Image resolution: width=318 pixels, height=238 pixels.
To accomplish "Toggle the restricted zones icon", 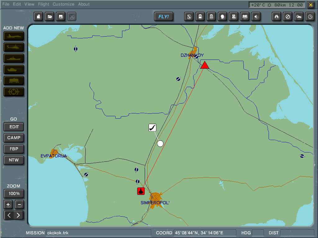I will coord(288,16).
